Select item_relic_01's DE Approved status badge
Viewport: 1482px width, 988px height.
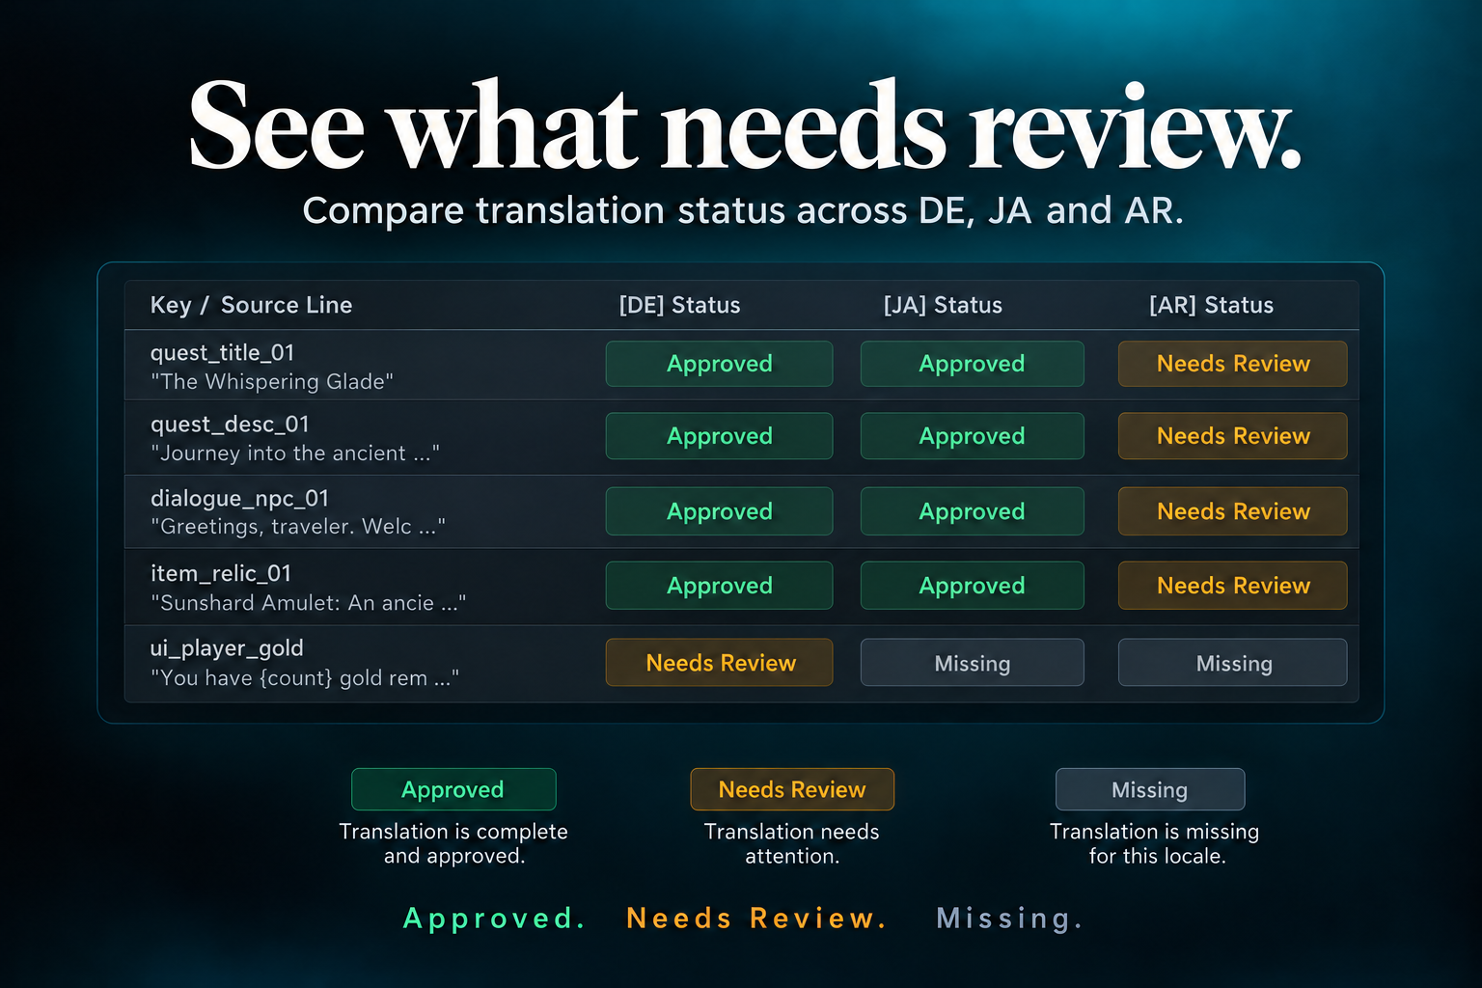tap(719, 586)
